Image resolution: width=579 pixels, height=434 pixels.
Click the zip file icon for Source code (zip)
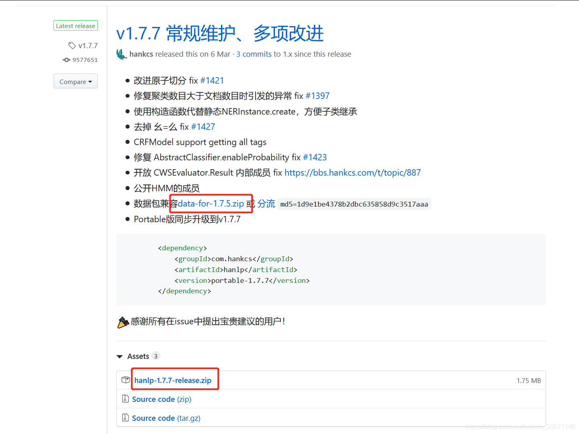point(125,399)
